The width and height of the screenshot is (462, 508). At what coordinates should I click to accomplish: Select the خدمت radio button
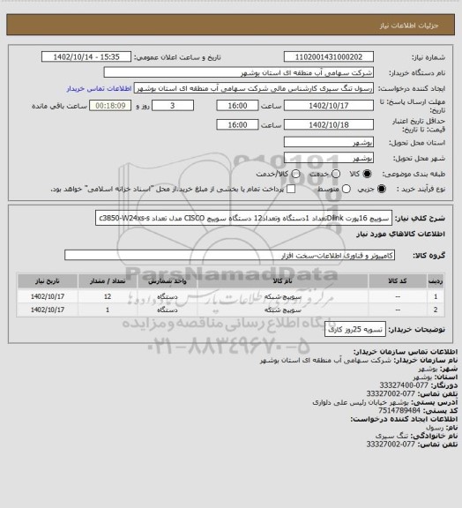336,174
